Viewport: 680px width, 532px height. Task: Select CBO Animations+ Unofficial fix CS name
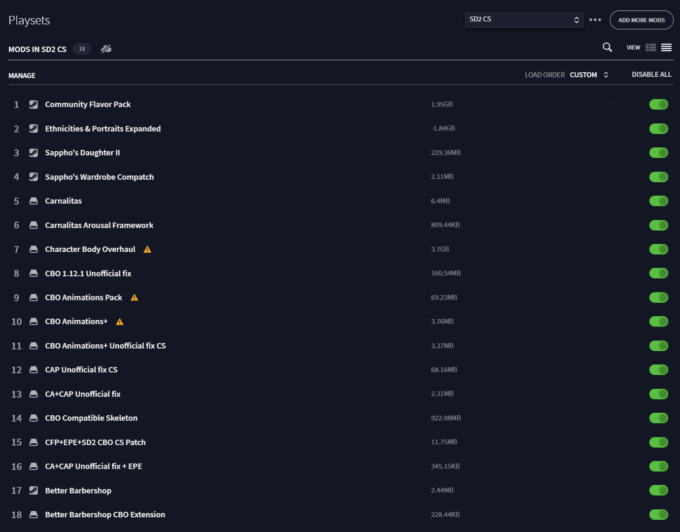point(105,346)
